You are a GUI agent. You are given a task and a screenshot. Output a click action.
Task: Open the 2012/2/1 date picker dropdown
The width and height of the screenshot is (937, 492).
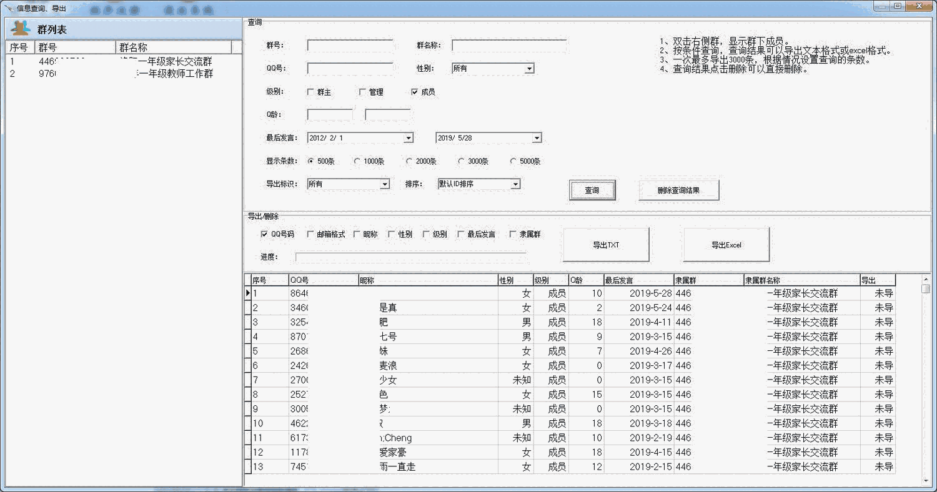tap(409, 137)
